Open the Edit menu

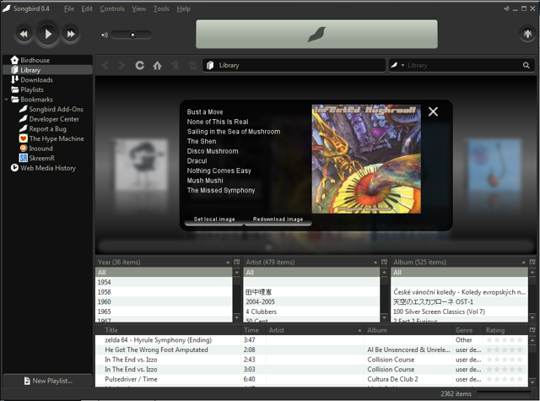click(x=87, y=8)
